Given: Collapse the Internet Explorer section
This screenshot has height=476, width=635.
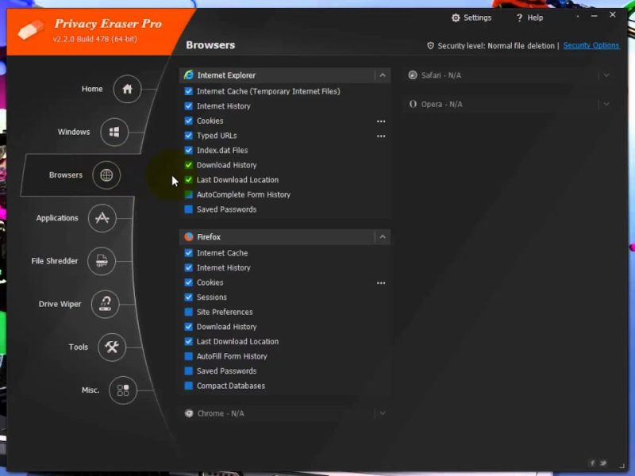Looking at the screenshot, I should [383, 75].
